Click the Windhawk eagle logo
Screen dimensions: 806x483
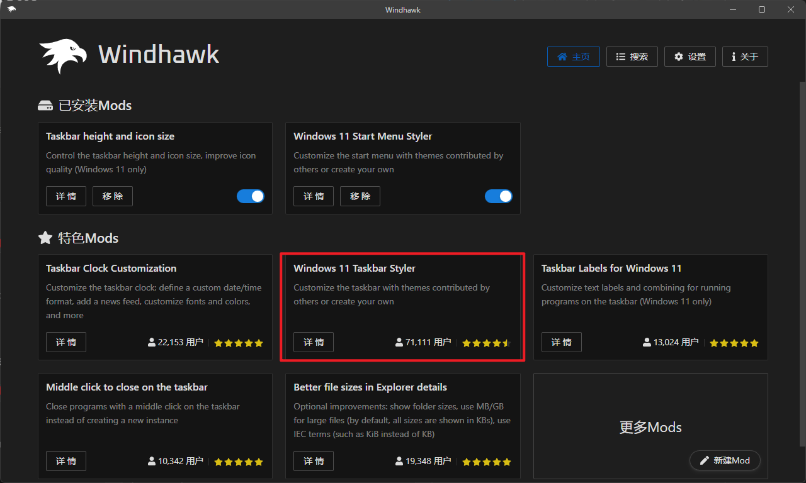pos(63,55)
